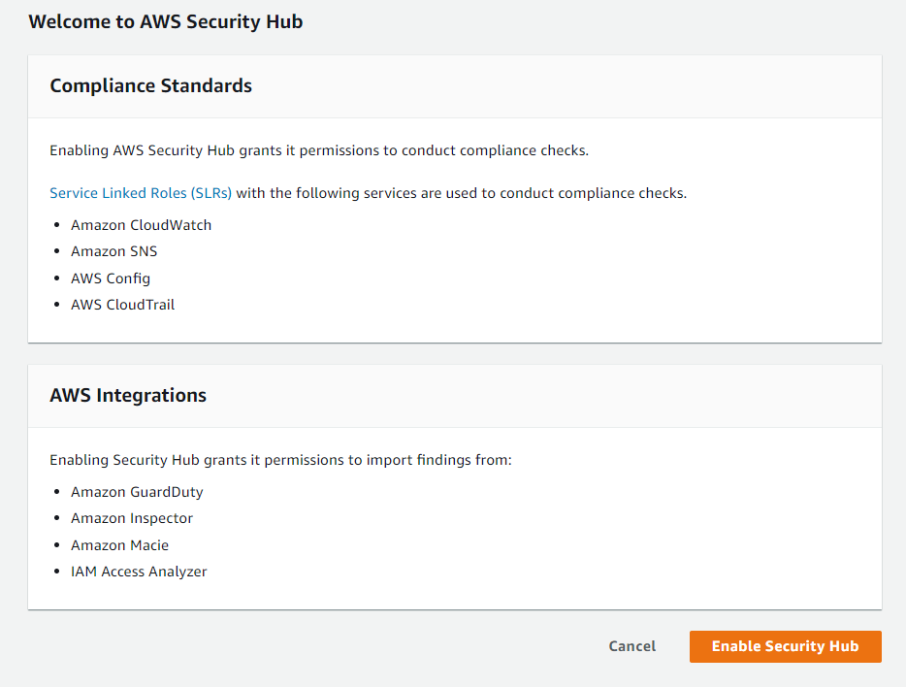Select the Amazon SNS list item
This screenshot has height=687, width=906.
[x=113, y=251]
